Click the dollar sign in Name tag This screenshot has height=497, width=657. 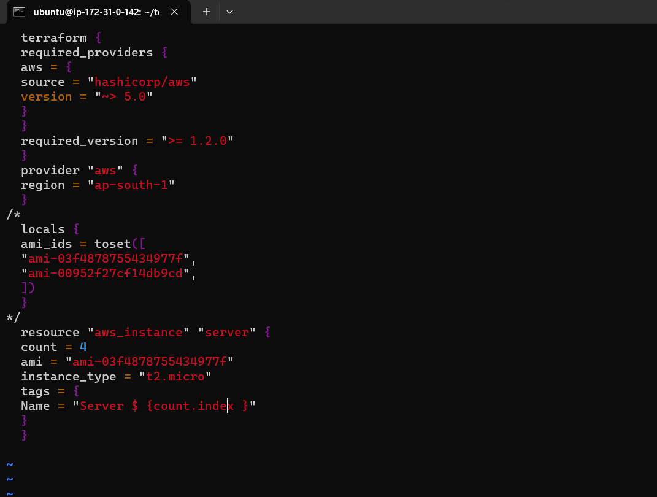(135, 406)
